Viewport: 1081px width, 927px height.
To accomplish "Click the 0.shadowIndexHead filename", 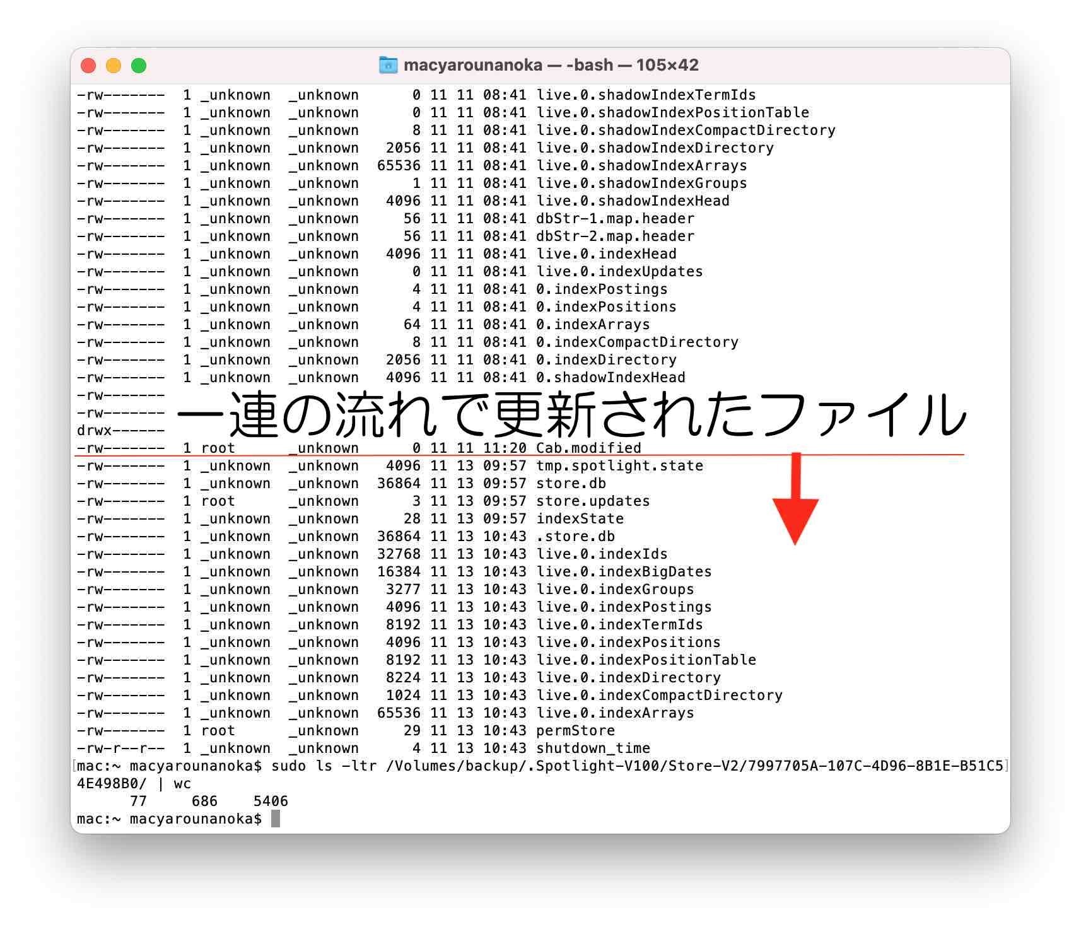I will pos(611,377).
